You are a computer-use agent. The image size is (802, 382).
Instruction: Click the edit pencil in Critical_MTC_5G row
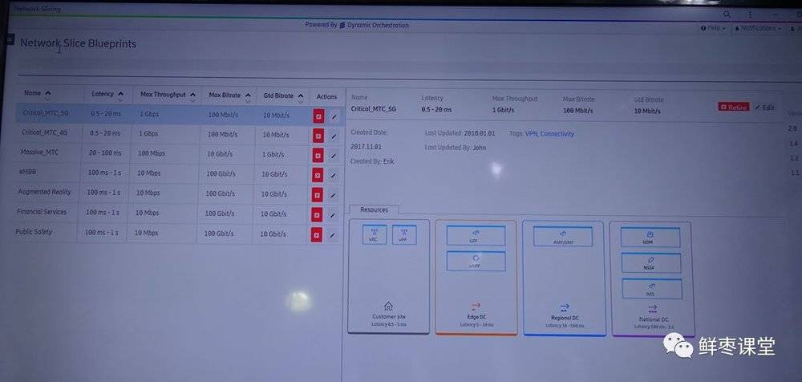[334, 116]
